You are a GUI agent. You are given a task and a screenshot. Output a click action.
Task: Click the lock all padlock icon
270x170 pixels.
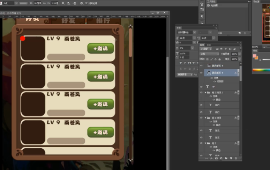pyautogui.click(x=220, y=59)
